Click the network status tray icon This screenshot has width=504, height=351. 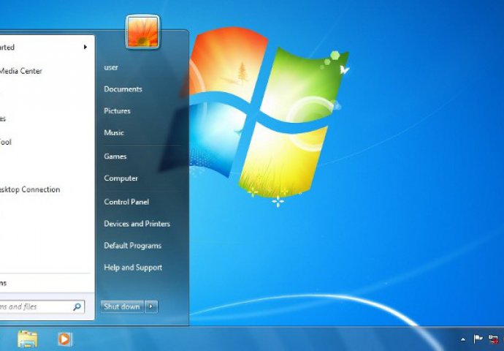(494, 339)
